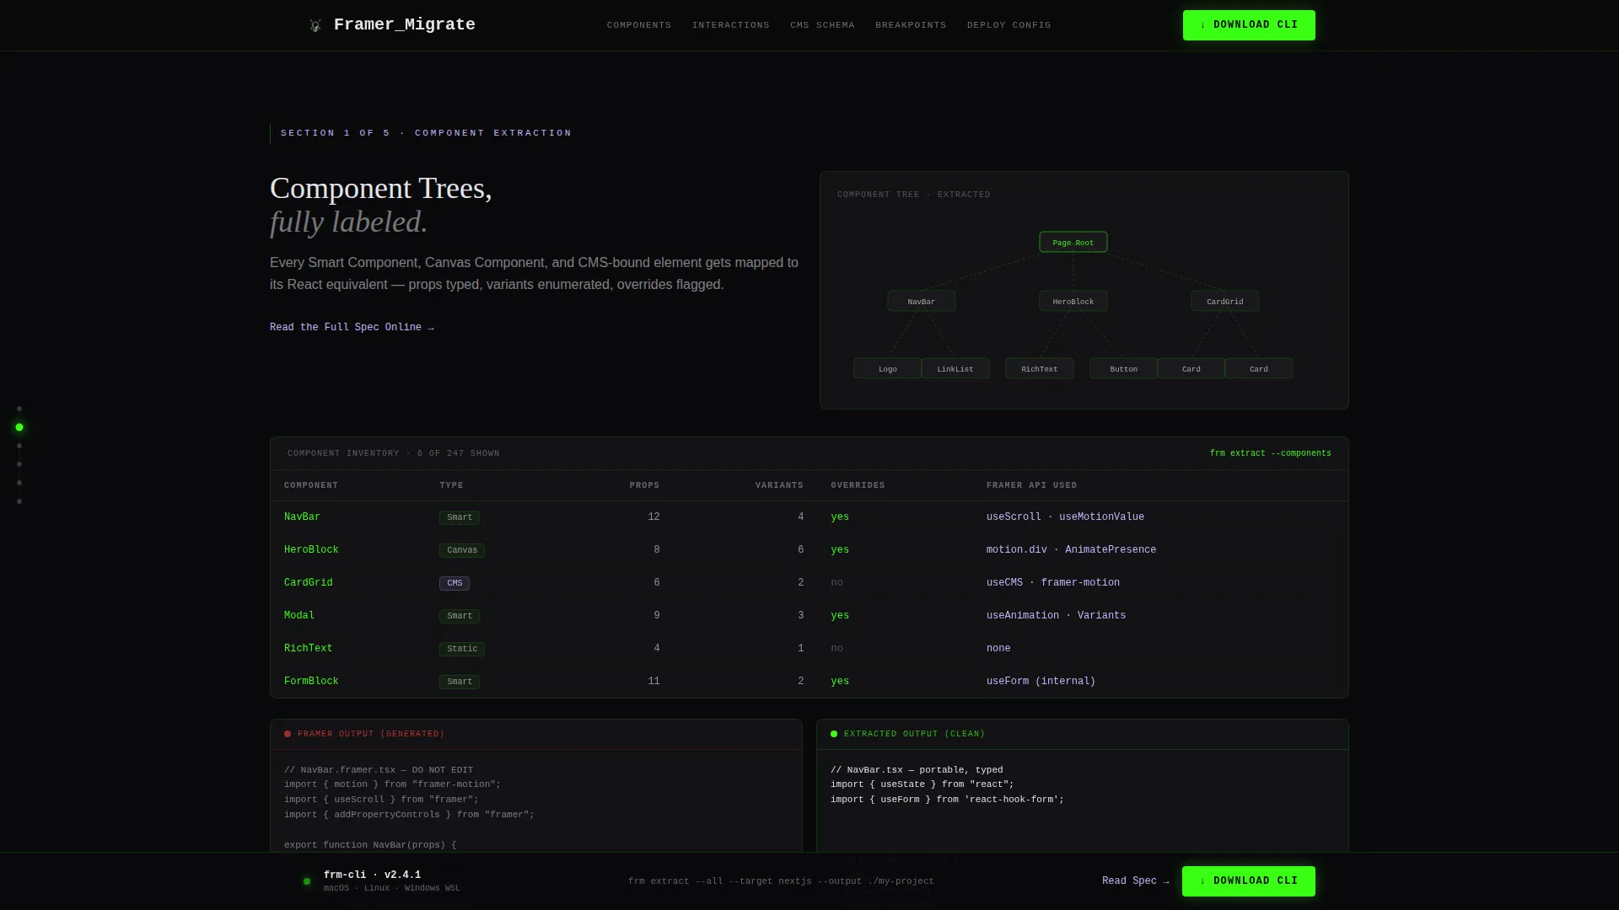Select the Page Root tree node
This screenshot has height=910, width=1619.
(x=1073, y=242)
